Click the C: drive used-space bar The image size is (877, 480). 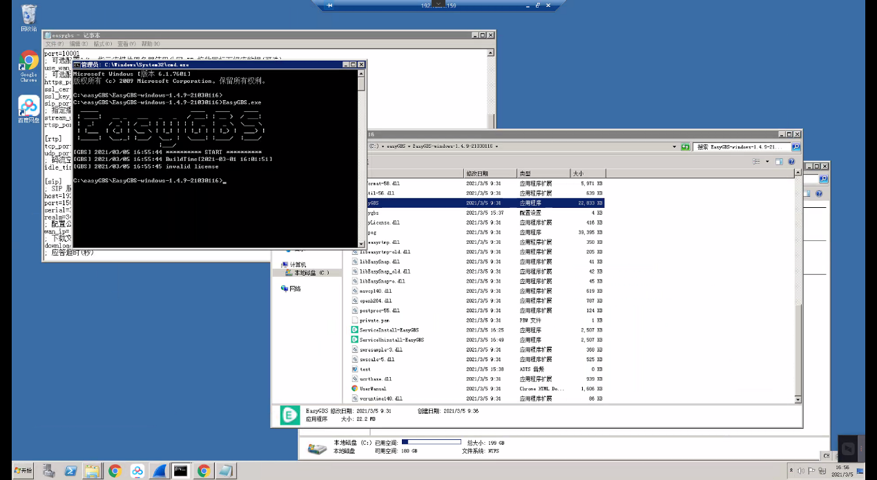point(431,441)
